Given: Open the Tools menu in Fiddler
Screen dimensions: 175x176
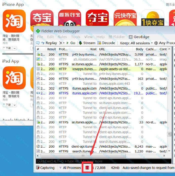Looking at the screenshot, I should 76,37.
